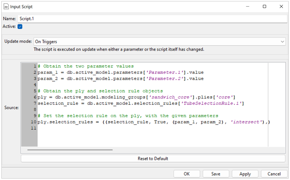Click the Name field containing Script.1
The image size is (290, 180).
153,19
